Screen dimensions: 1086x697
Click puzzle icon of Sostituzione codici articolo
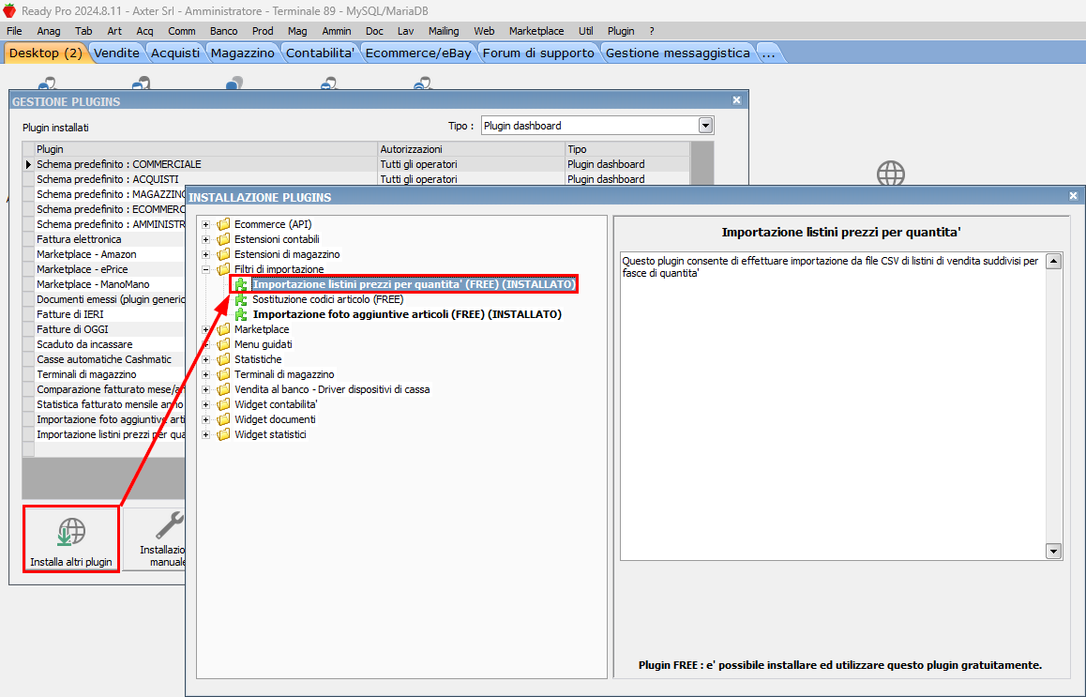[x=241, y=299]
